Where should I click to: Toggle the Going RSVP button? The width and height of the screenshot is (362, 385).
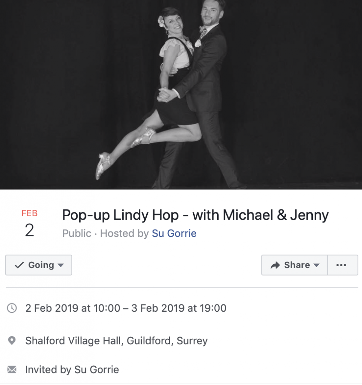coord(39,265)
